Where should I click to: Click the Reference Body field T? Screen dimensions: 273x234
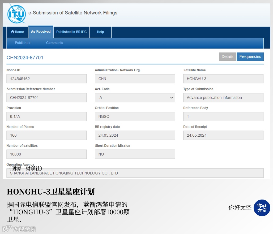click(223, 116)
